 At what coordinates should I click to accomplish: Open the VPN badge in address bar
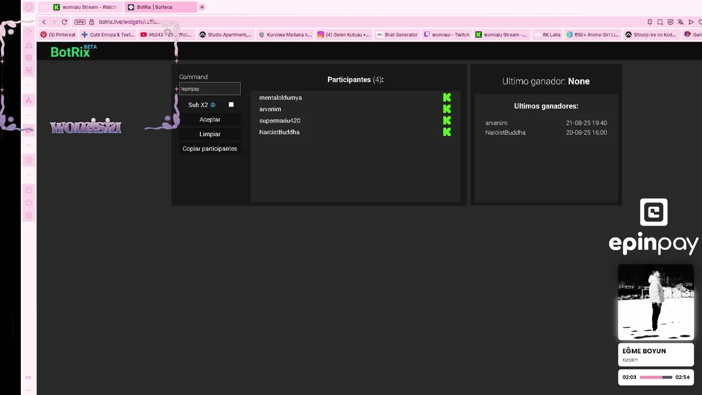pyautogui.click(x=80, y=22)
